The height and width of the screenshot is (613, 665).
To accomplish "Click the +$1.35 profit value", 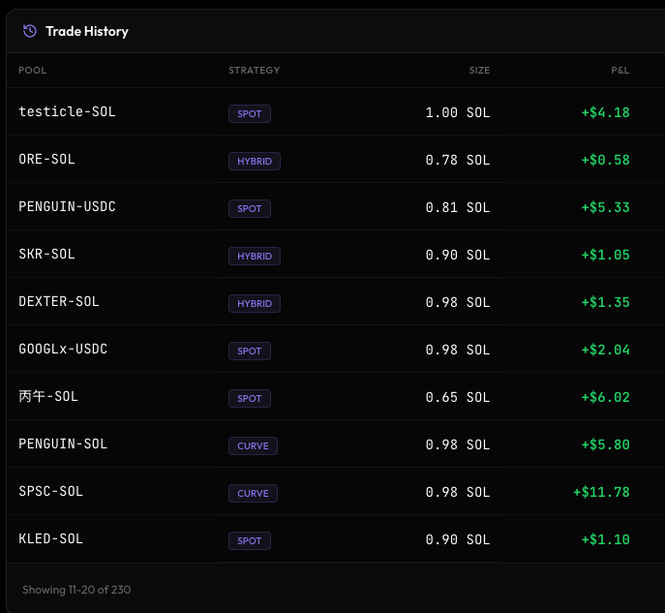I will coord(605,303).
